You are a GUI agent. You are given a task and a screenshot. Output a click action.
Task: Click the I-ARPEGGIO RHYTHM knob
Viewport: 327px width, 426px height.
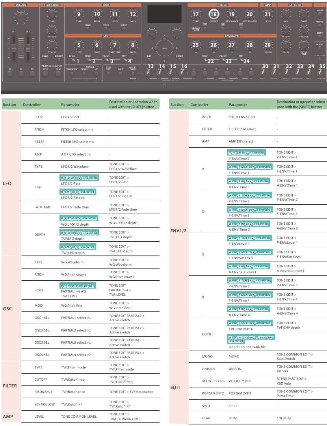(x=52, y=30)
